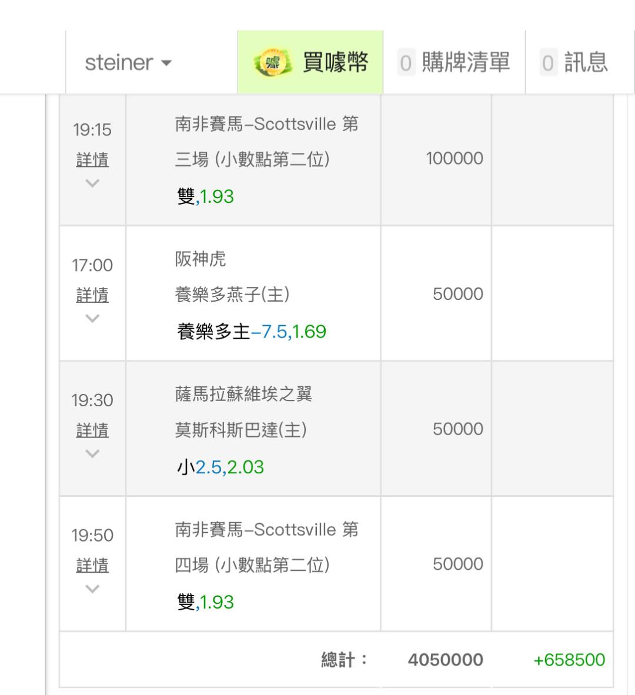Open 詳情 link for 19:50 bet
Image resolution: width=635 pixels, height=695 pixels.
click(x=92, y=565)
